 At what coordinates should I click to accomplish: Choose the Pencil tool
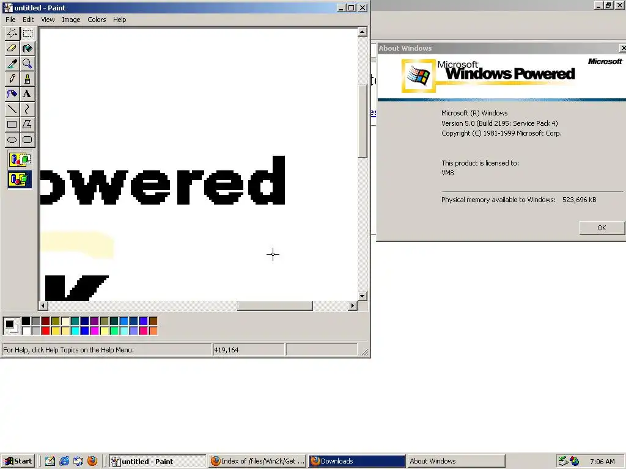12,79
